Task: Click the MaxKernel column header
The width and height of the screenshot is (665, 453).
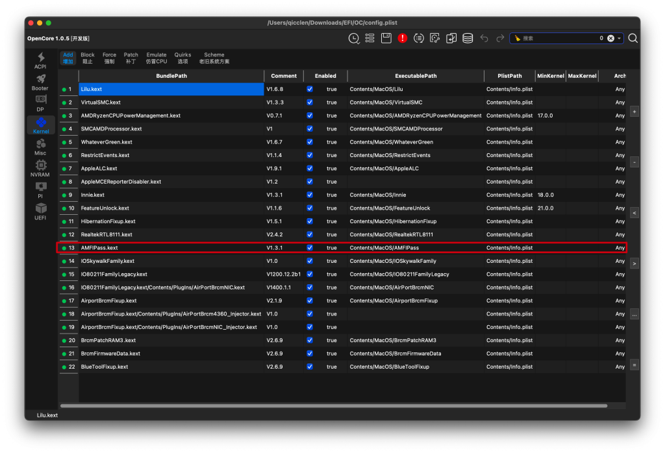Action: coord(583,76)
